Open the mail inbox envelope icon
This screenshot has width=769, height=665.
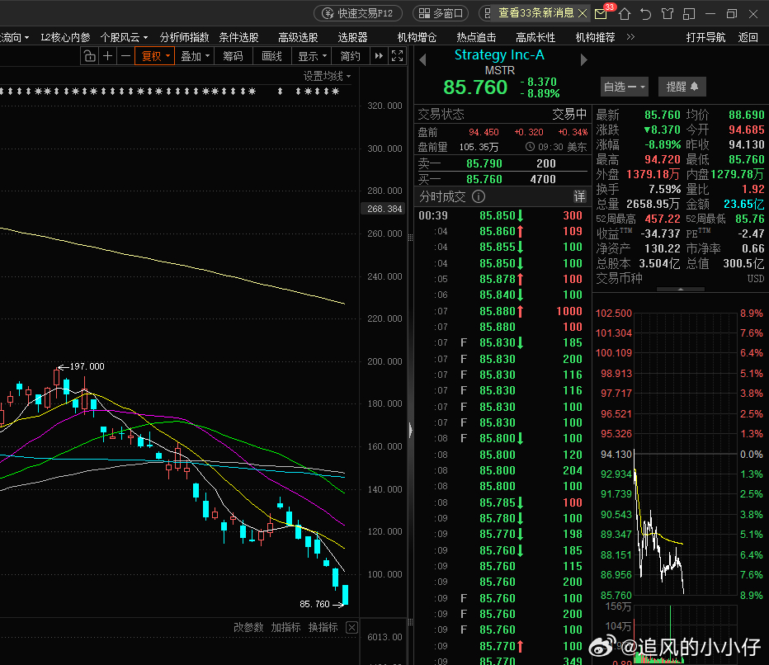(x=601, y=14)
